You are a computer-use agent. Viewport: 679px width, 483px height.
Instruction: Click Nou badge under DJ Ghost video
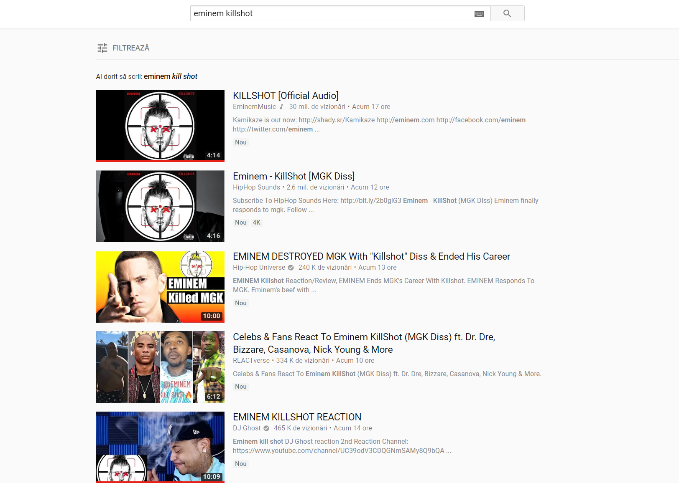tap(241, 464)
